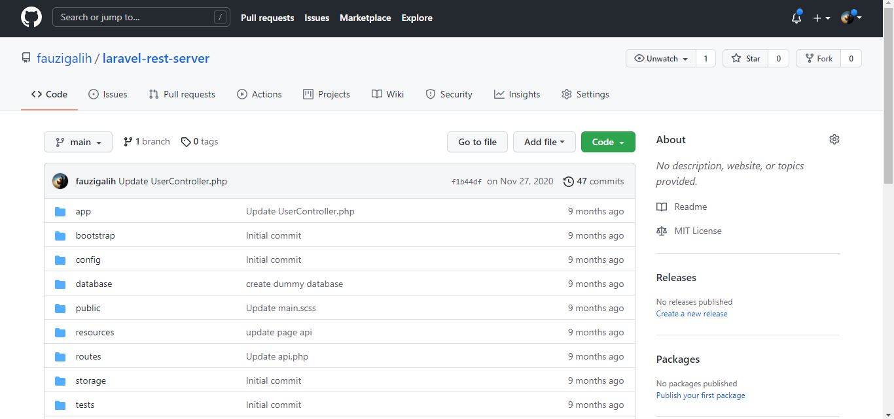The width and height of the screenshot is (894, 419).
Task: Open Explore in top navigation
Action: [417, 18]
